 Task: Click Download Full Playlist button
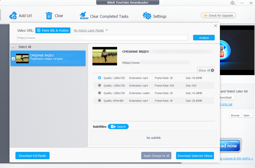[32, 156]
